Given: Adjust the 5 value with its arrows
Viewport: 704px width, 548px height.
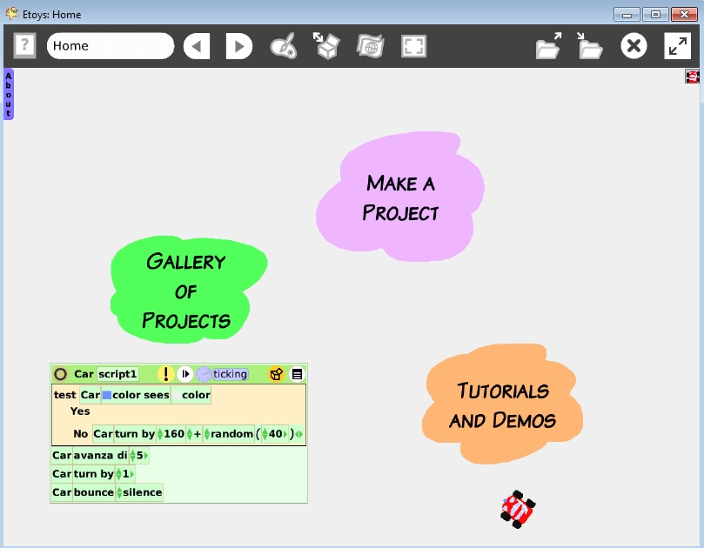Looking at the screenshot, I should point(132,456).
